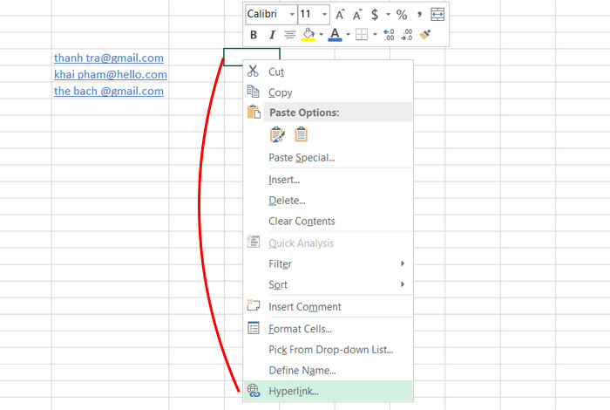Apply the yellow fill color bucket

click(308, 35)
